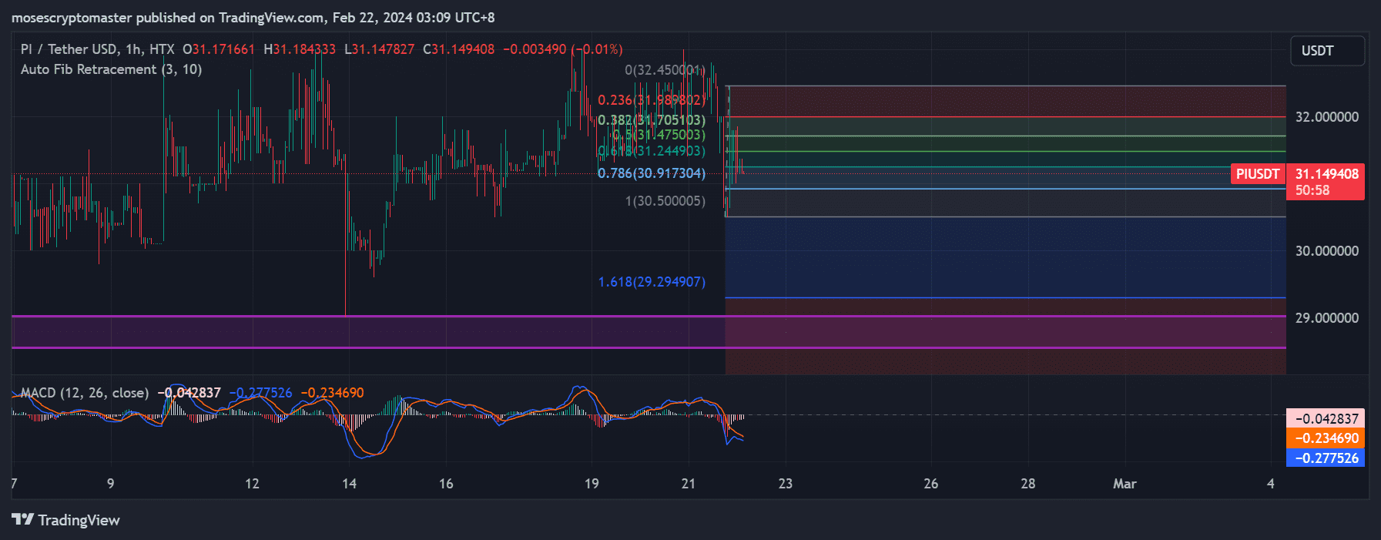Click the blue MACD value tag -0.277526
Image resolution: width=1381 pixels, height=540 pixels.
(1326, 458)
